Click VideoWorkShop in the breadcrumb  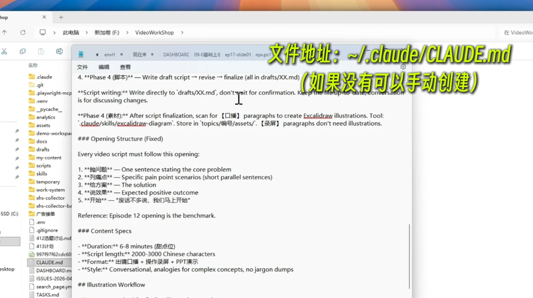pos(154,32)
